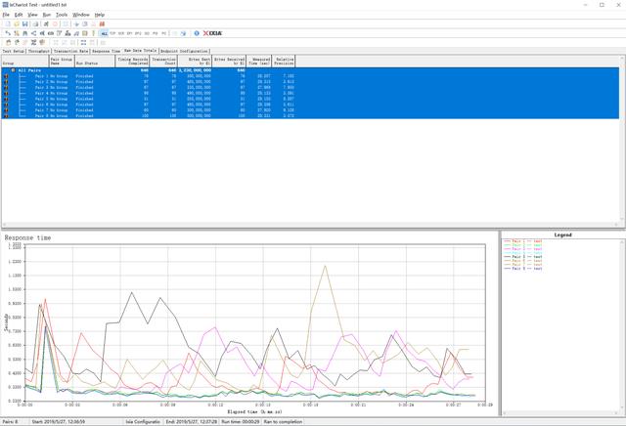Click the New test toolbar icon
This screenshot has width=626, height=426.
pos(6,23)
